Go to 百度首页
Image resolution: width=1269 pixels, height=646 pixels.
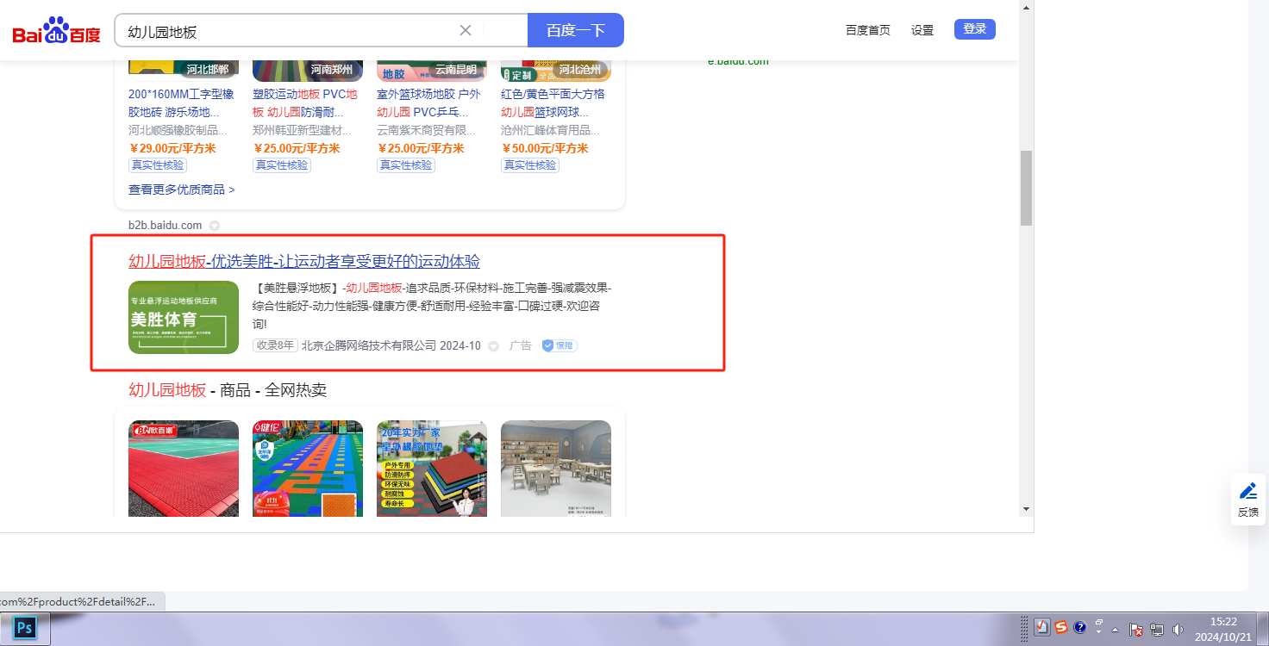click(868, 30)
